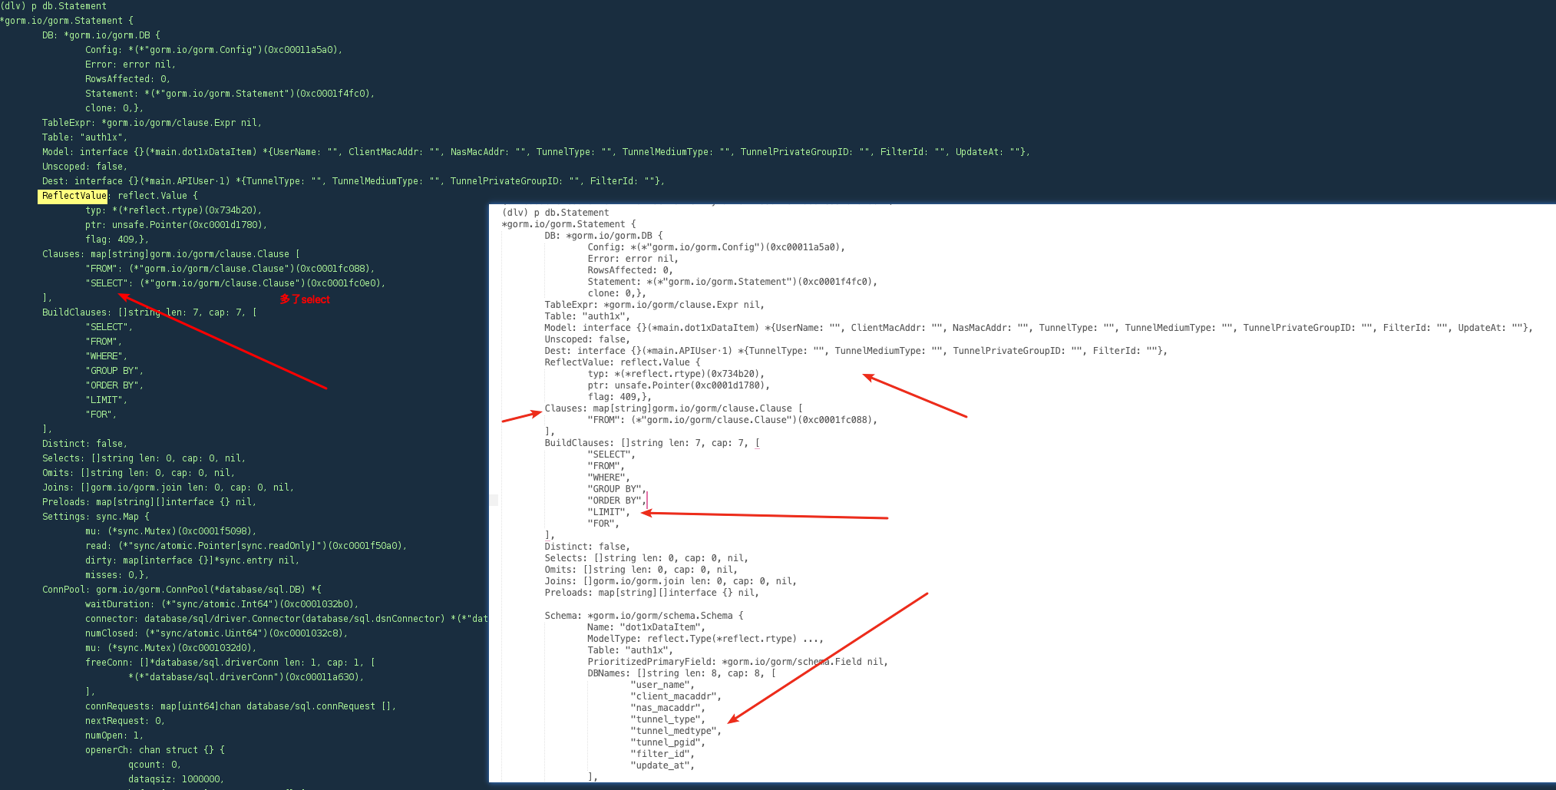Click the "tunnel_type" DBNames entry
1556x790 pixels.
click(668, 719)
